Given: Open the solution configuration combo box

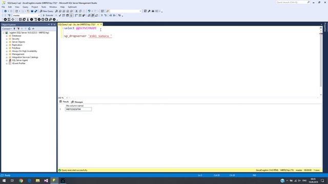Looking at the screenshot, I should coord(126,11).
